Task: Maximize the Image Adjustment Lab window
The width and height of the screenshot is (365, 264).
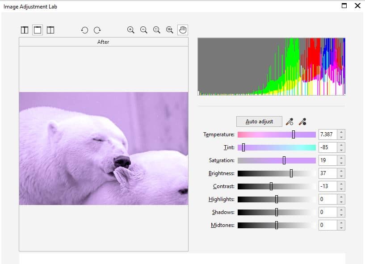Action: [x=344, y=6]
